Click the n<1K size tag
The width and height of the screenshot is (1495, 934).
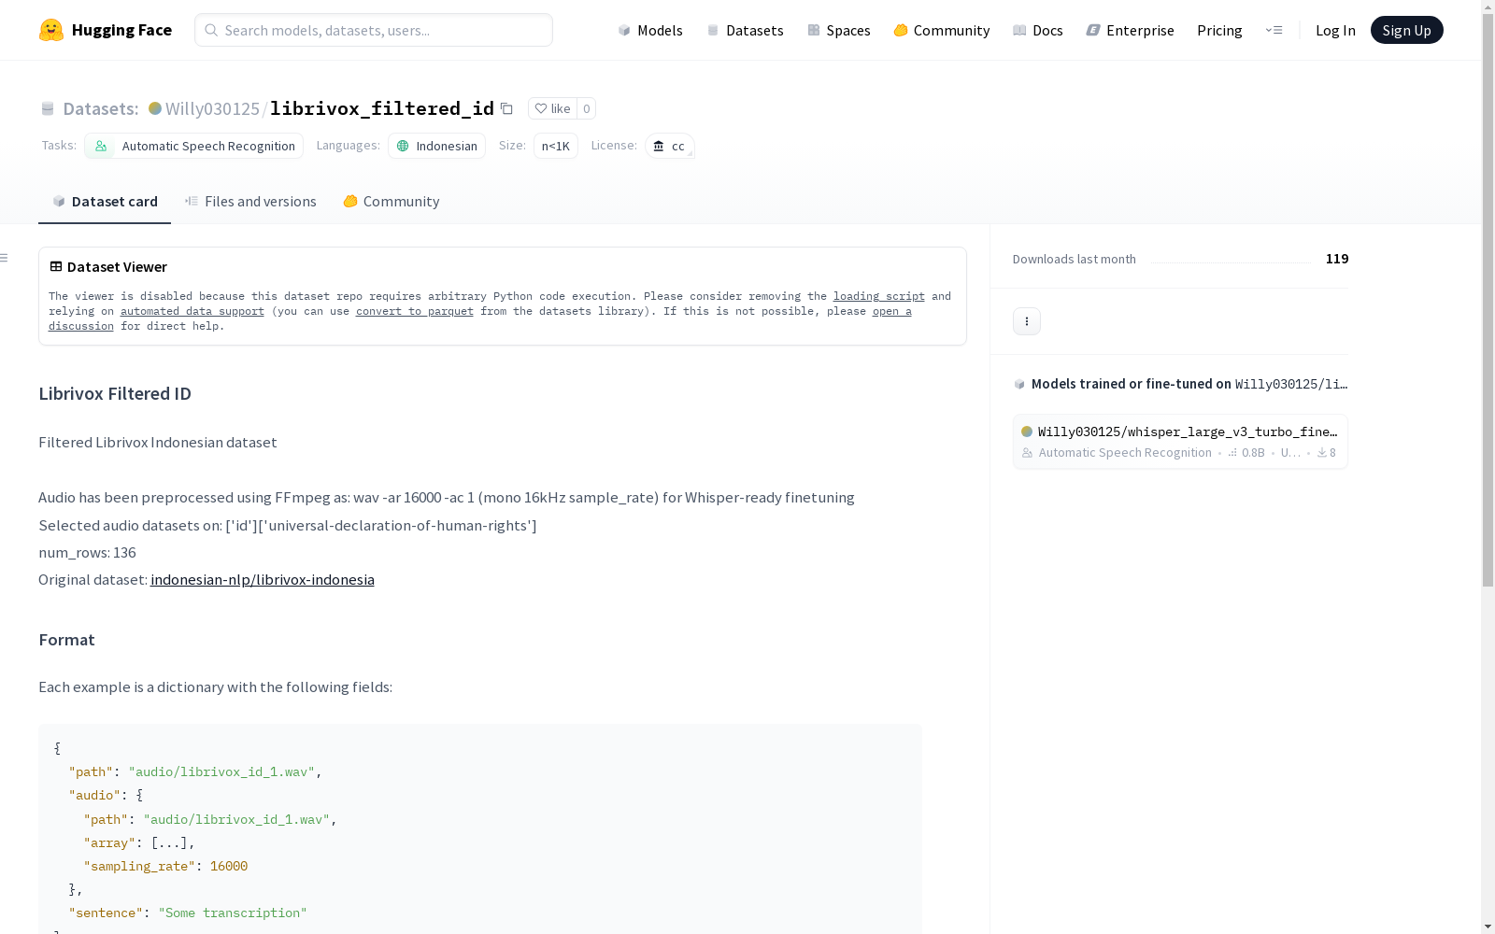point(556,146)
